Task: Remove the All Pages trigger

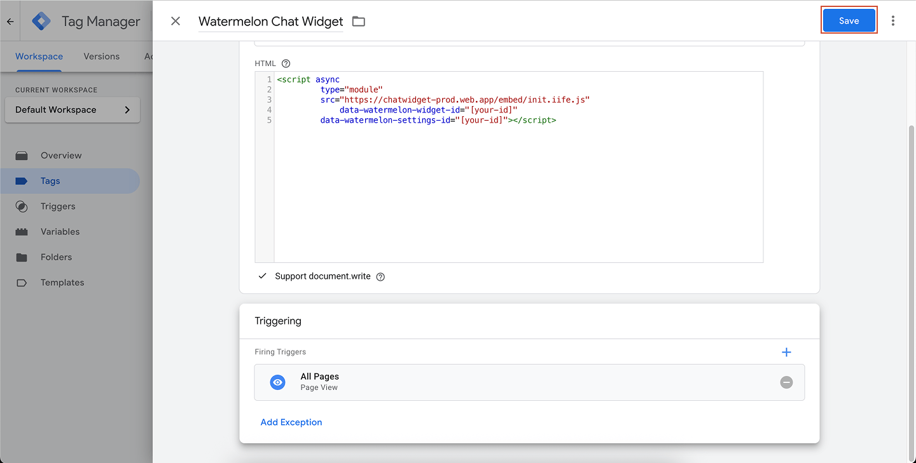Action: (x=786, y=382)
